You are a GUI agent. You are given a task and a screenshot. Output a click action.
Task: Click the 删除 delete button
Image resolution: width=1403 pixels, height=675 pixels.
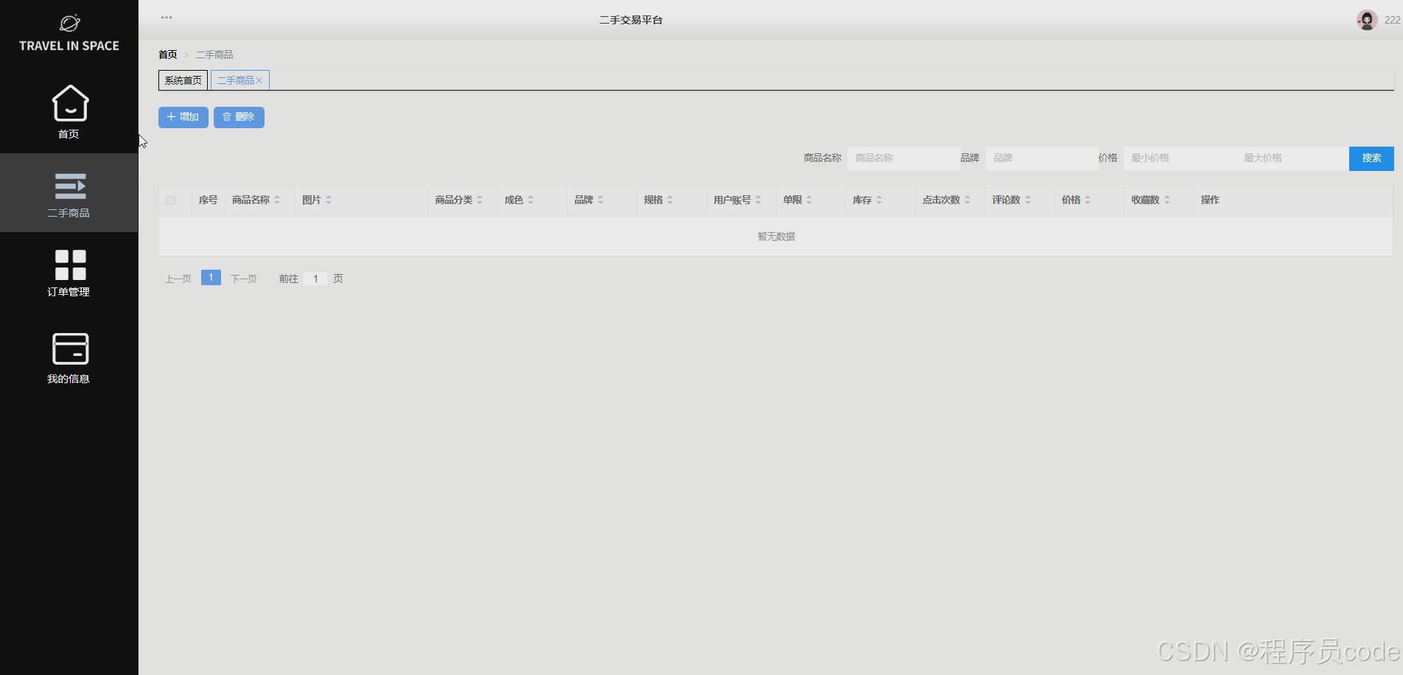(x=239, y=117)
